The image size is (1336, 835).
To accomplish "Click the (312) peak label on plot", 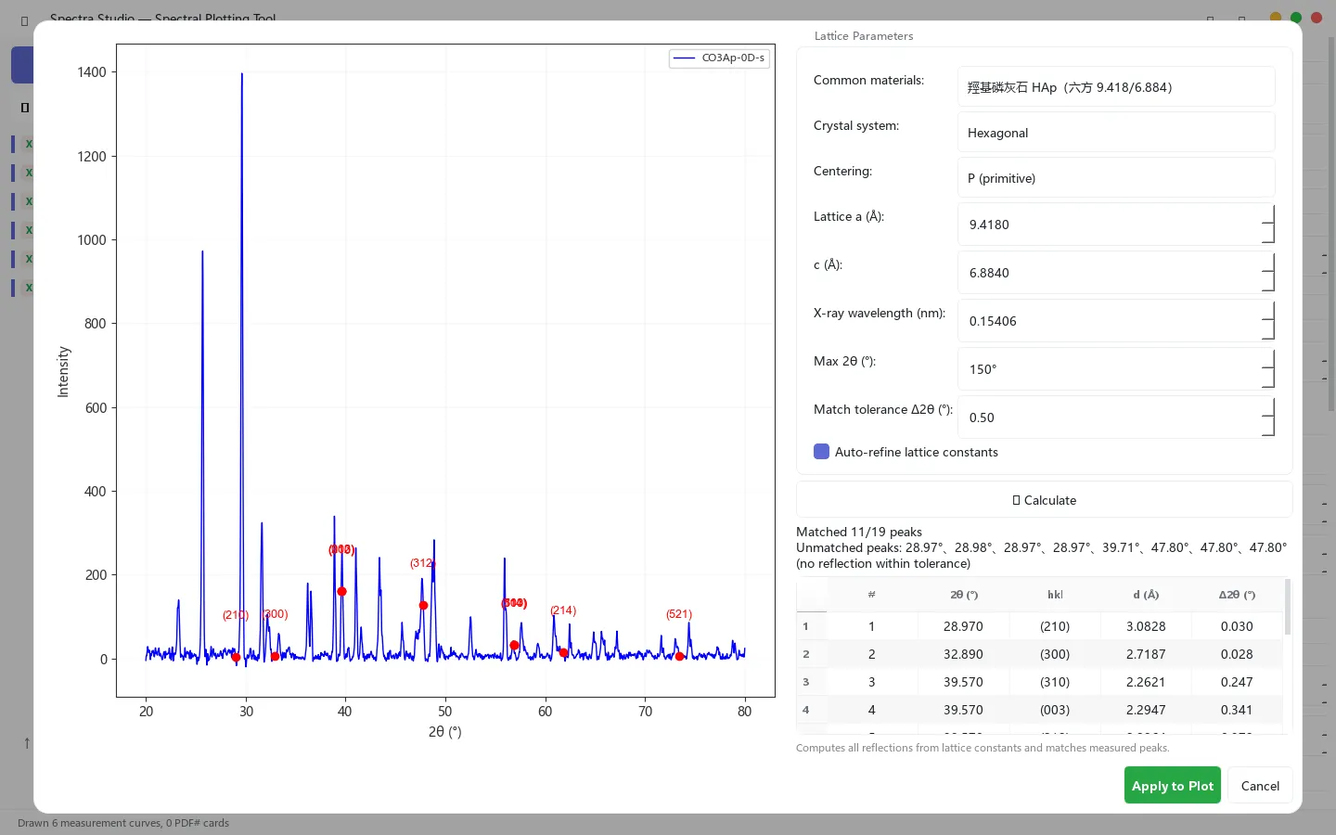I will [422, 563].
